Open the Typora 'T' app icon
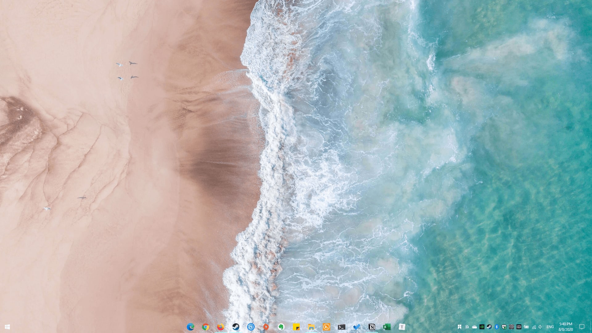Screen dimensions: 592x333 [x=402, y=327]
